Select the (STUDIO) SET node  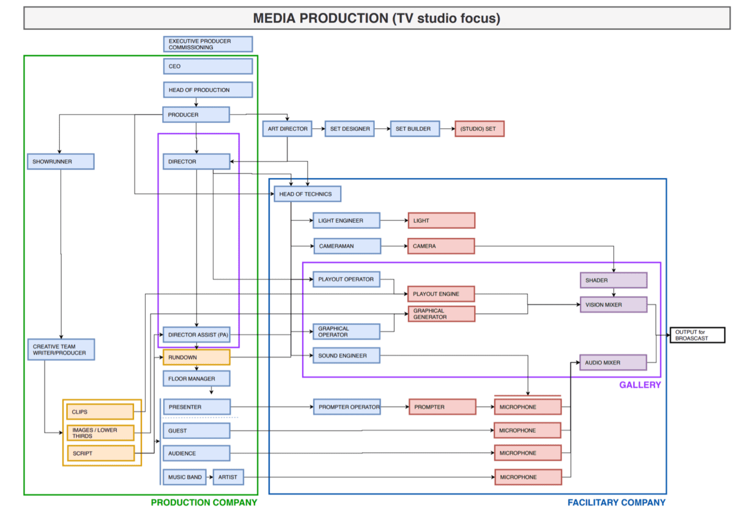tap(479, 129)
